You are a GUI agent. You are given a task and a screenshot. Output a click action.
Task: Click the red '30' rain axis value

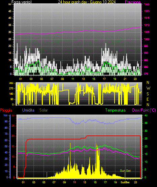coord(13,115)
